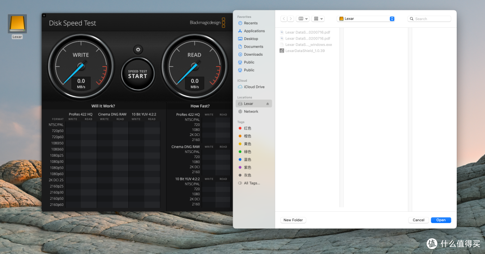Open Applications in the sidebar
This screenshot has width=485, height=254.
click(254, 31)
